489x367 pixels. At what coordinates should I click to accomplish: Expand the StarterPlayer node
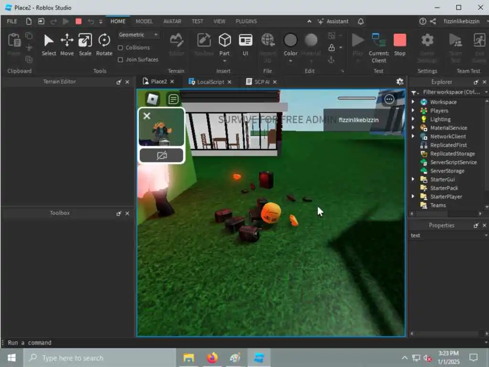click(x=413, y=196)
